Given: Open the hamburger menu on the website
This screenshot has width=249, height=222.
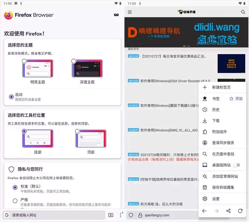Looking at the screenshot, I should (x=130, y=12).
